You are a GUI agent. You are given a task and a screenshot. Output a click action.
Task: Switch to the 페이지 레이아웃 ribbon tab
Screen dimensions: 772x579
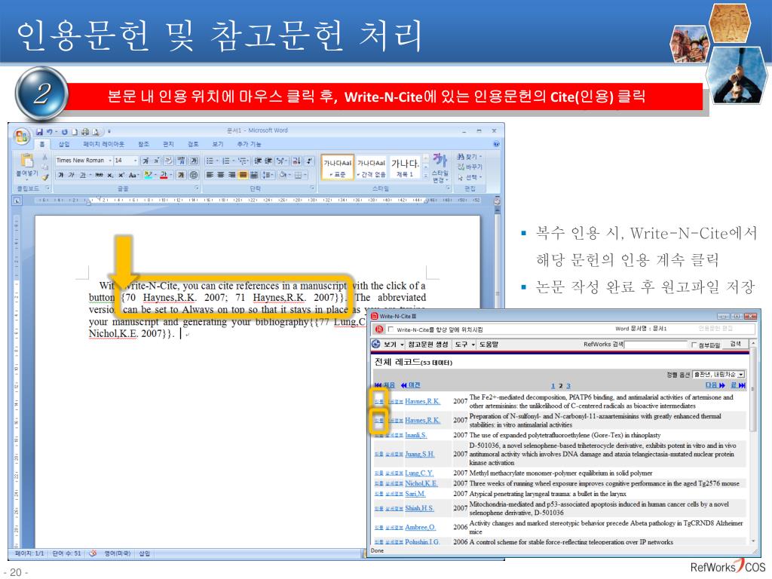click(x=104, y=144)
